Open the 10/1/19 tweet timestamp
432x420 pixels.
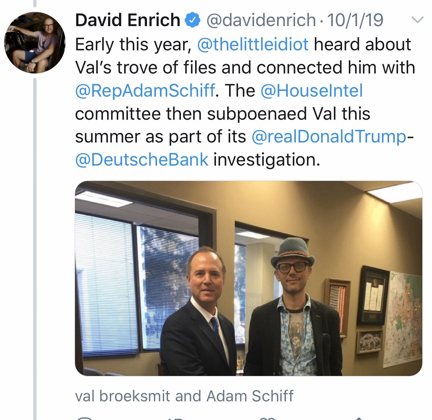[x=355, y=20]
